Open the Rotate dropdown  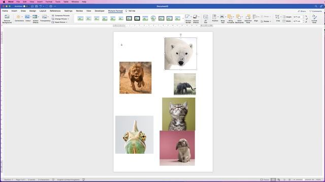click(266, 21)
